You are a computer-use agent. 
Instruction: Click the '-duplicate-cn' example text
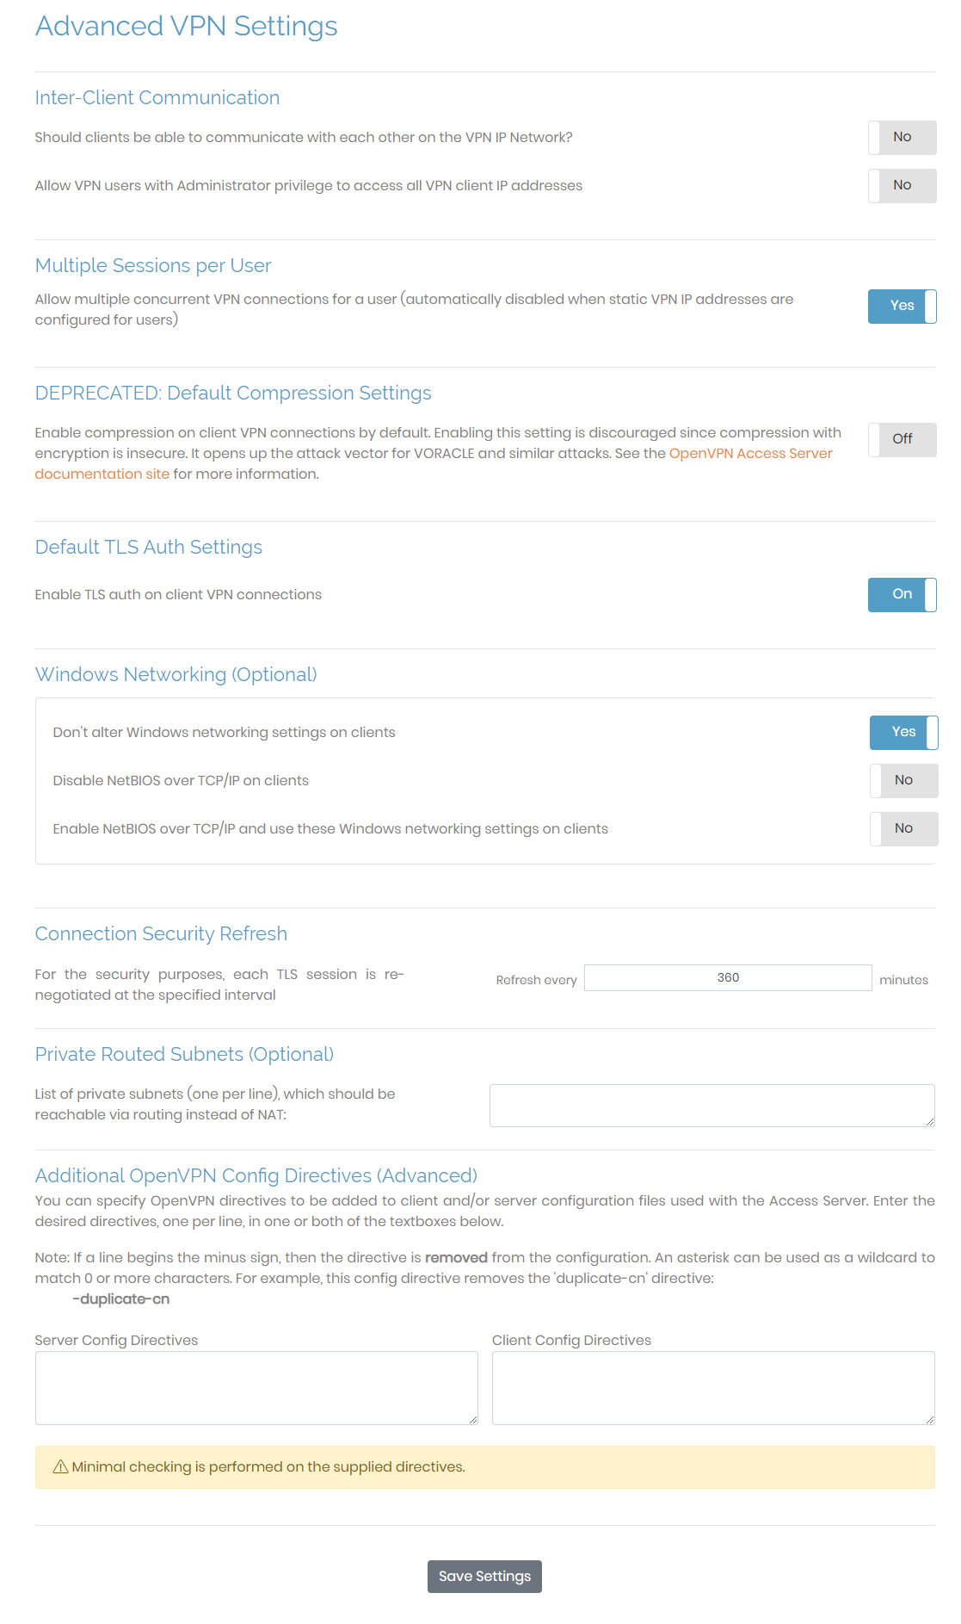click(x=121, y=1299)
